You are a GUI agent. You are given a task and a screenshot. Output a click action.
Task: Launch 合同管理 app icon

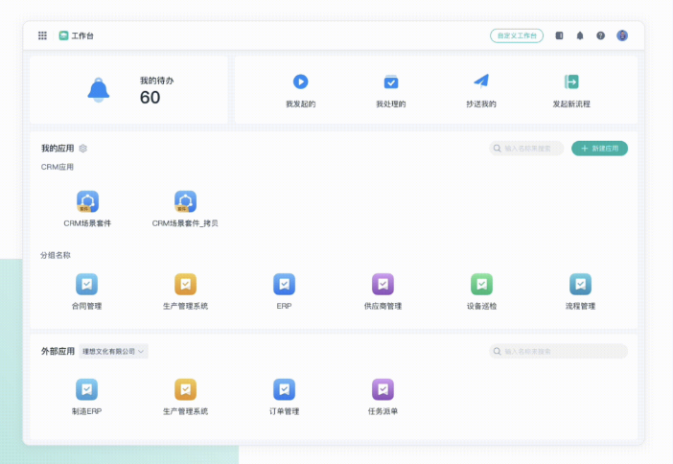[x=86, y=284]
